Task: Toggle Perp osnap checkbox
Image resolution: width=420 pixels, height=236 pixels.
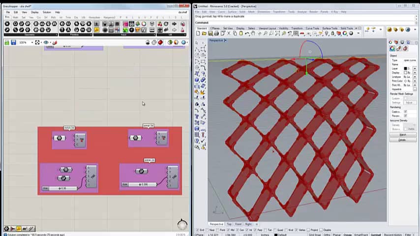Action: 255,230
